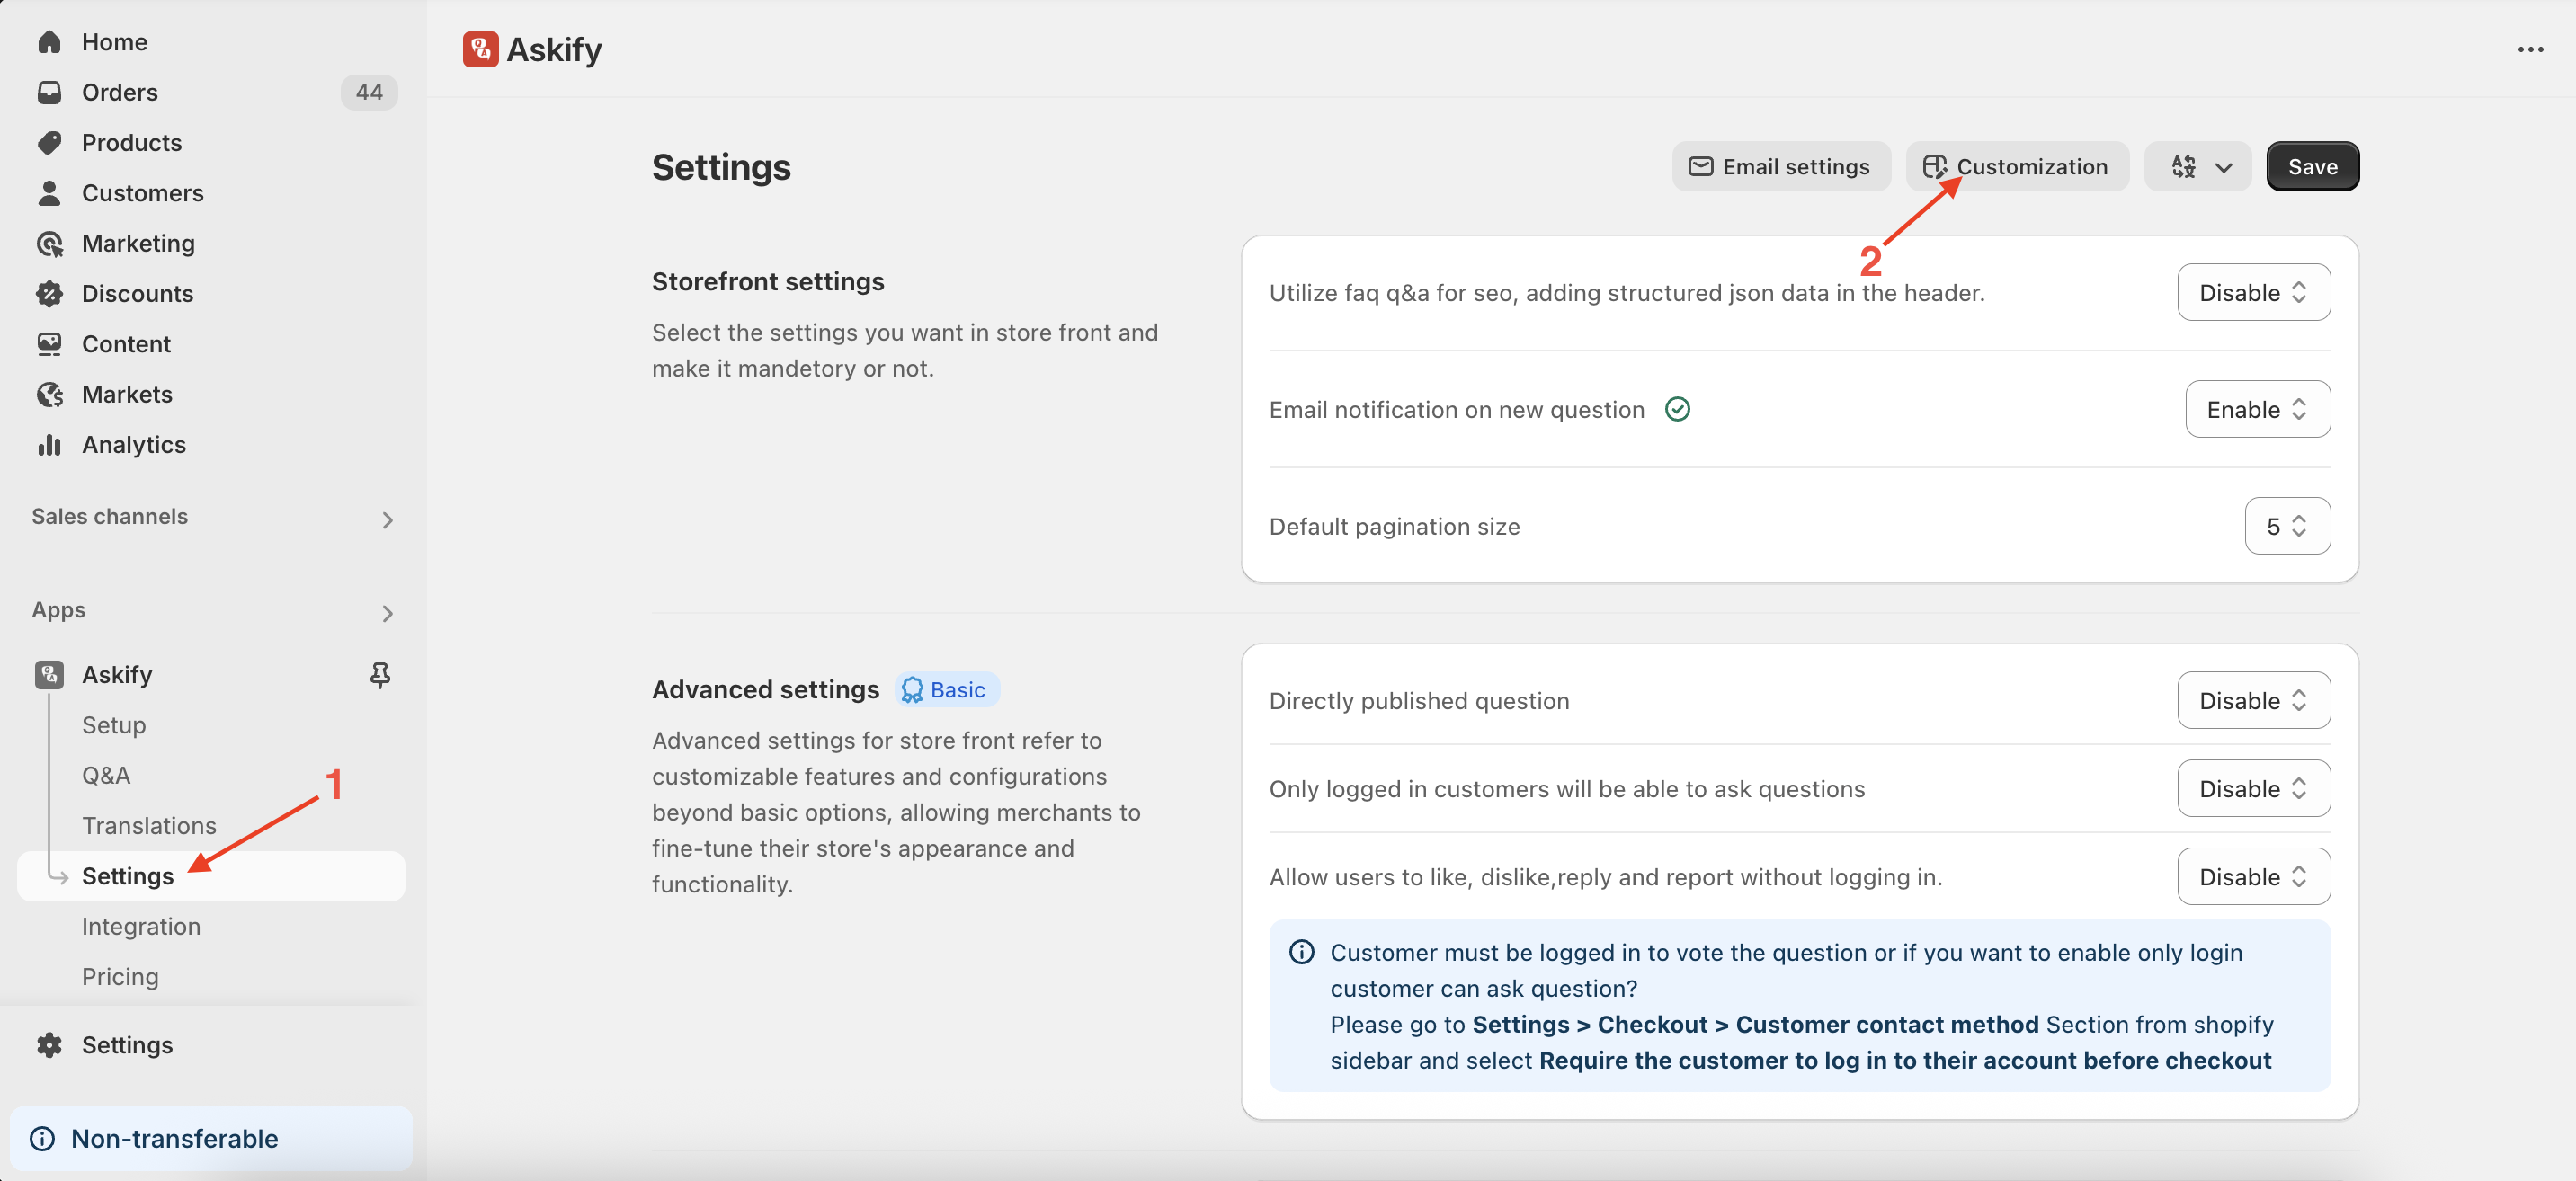Change the Default pagination size stepper

click(2286, 526)
